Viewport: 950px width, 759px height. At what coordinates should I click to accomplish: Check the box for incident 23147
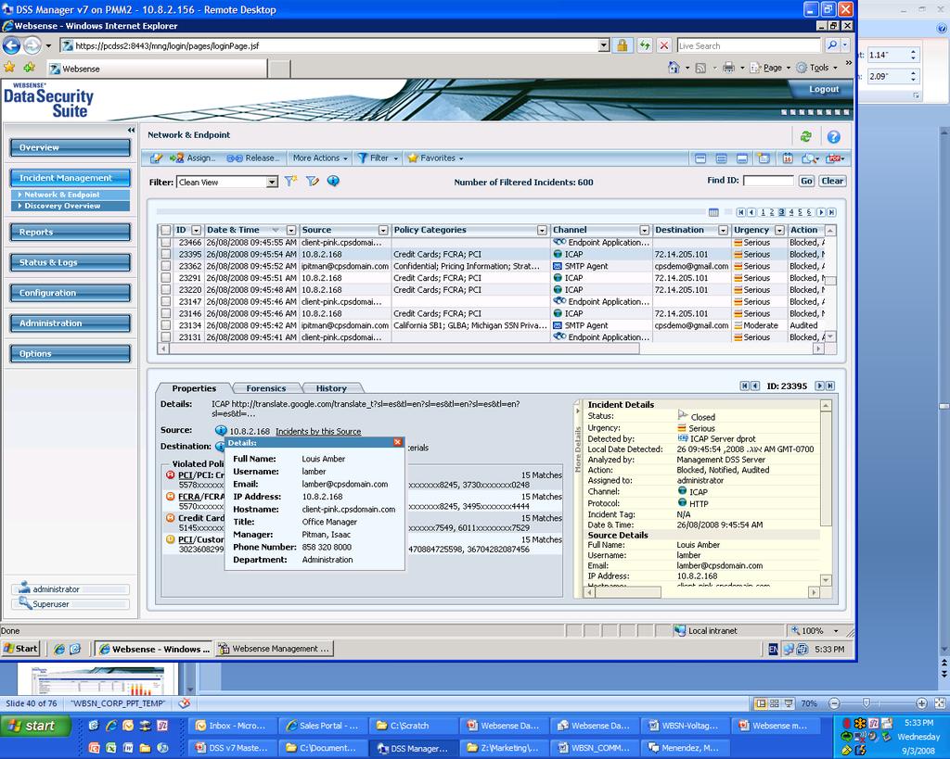click(x=165, y=301)
